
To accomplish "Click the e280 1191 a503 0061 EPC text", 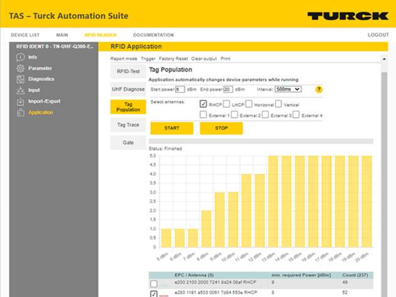I will [x=216, y=293].
